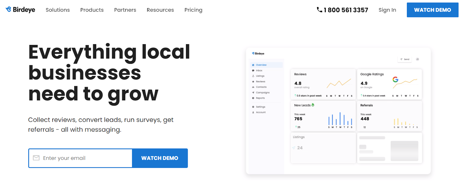The image size is (465, 185).
Task: Click the Reports label in dashboard sidebar
Action: [260, 98]
